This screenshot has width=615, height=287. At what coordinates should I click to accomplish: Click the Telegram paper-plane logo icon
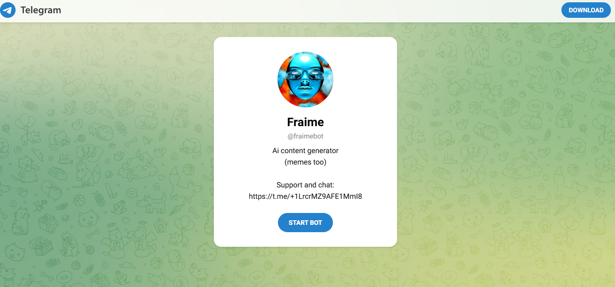(x=8, y=10)
